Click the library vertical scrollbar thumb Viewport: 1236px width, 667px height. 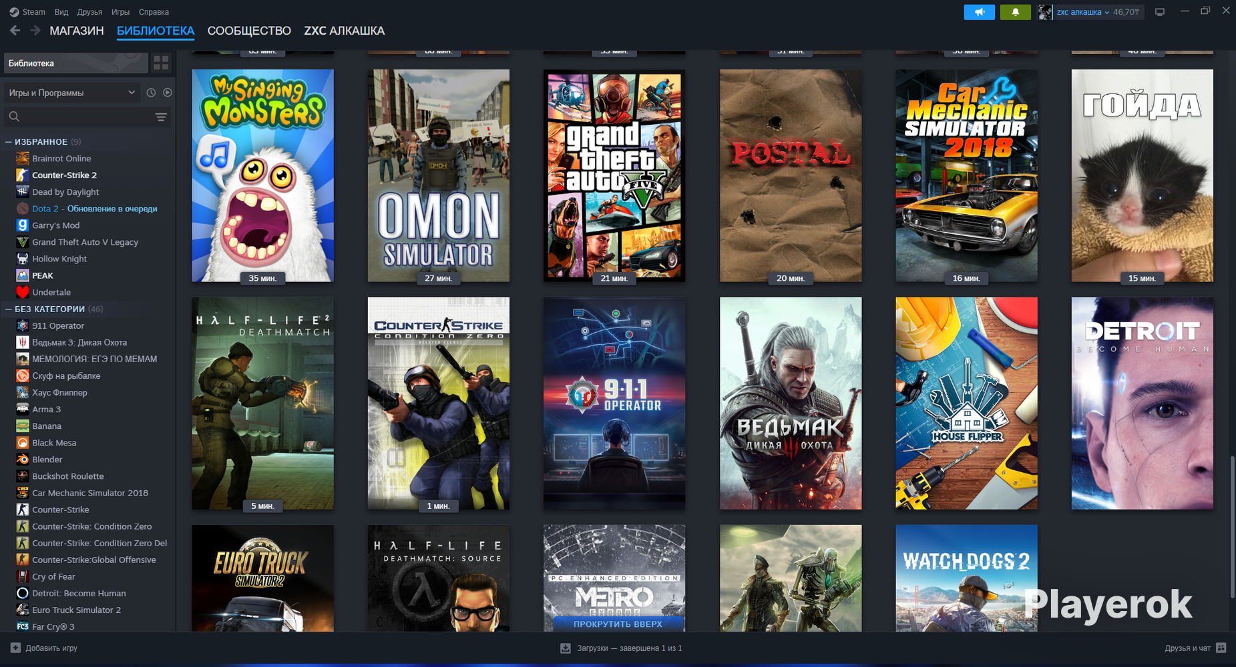pos(1233,526)
